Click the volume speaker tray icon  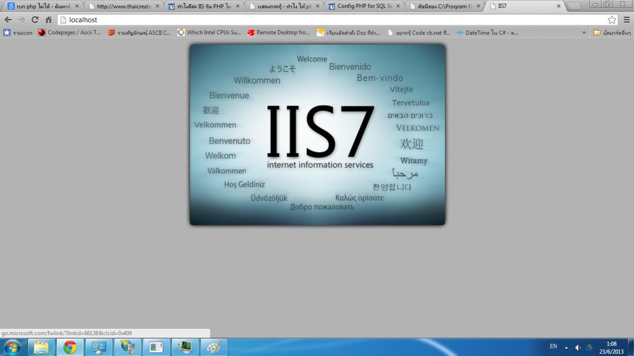tap(578, 347)
